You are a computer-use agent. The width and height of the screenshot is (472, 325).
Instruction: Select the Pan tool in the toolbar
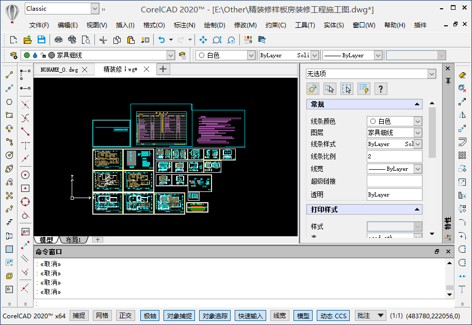click(204, 40)
